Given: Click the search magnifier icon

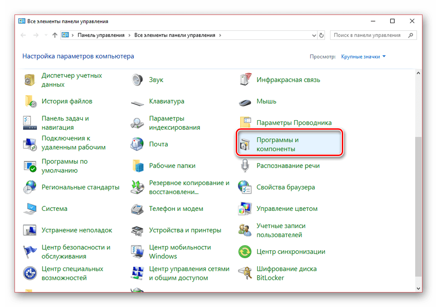Looking at the screenshot, I should click(411, 35).
